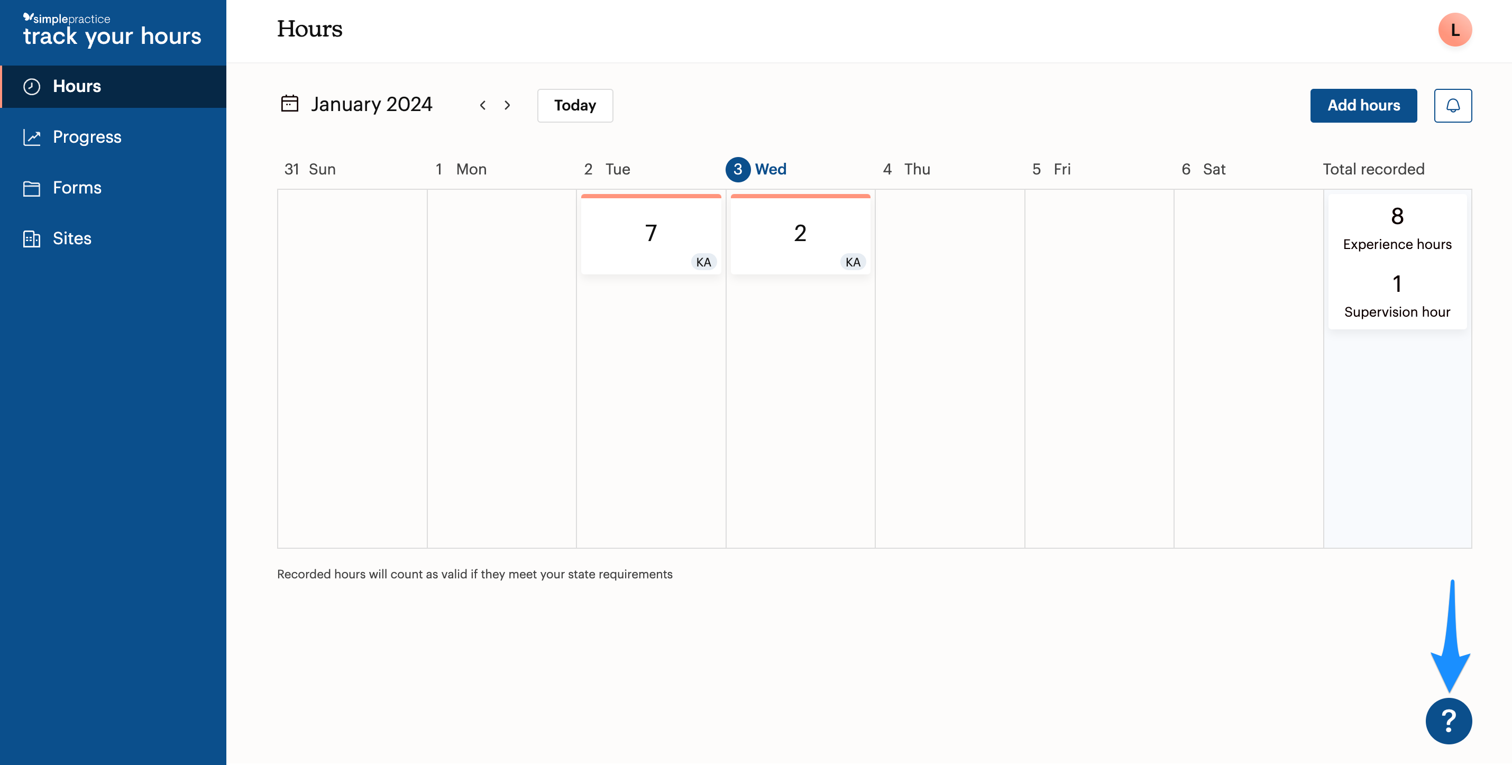Click the Today button

(x=575, y=106)
